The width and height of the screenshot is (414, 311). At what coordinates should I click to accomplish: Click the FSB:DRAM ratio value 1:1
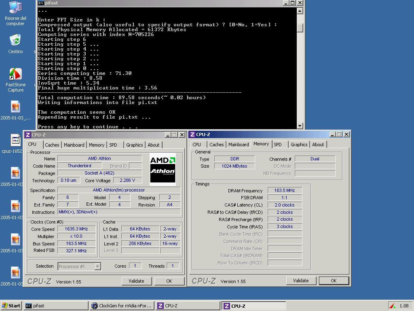pos(285,198)
